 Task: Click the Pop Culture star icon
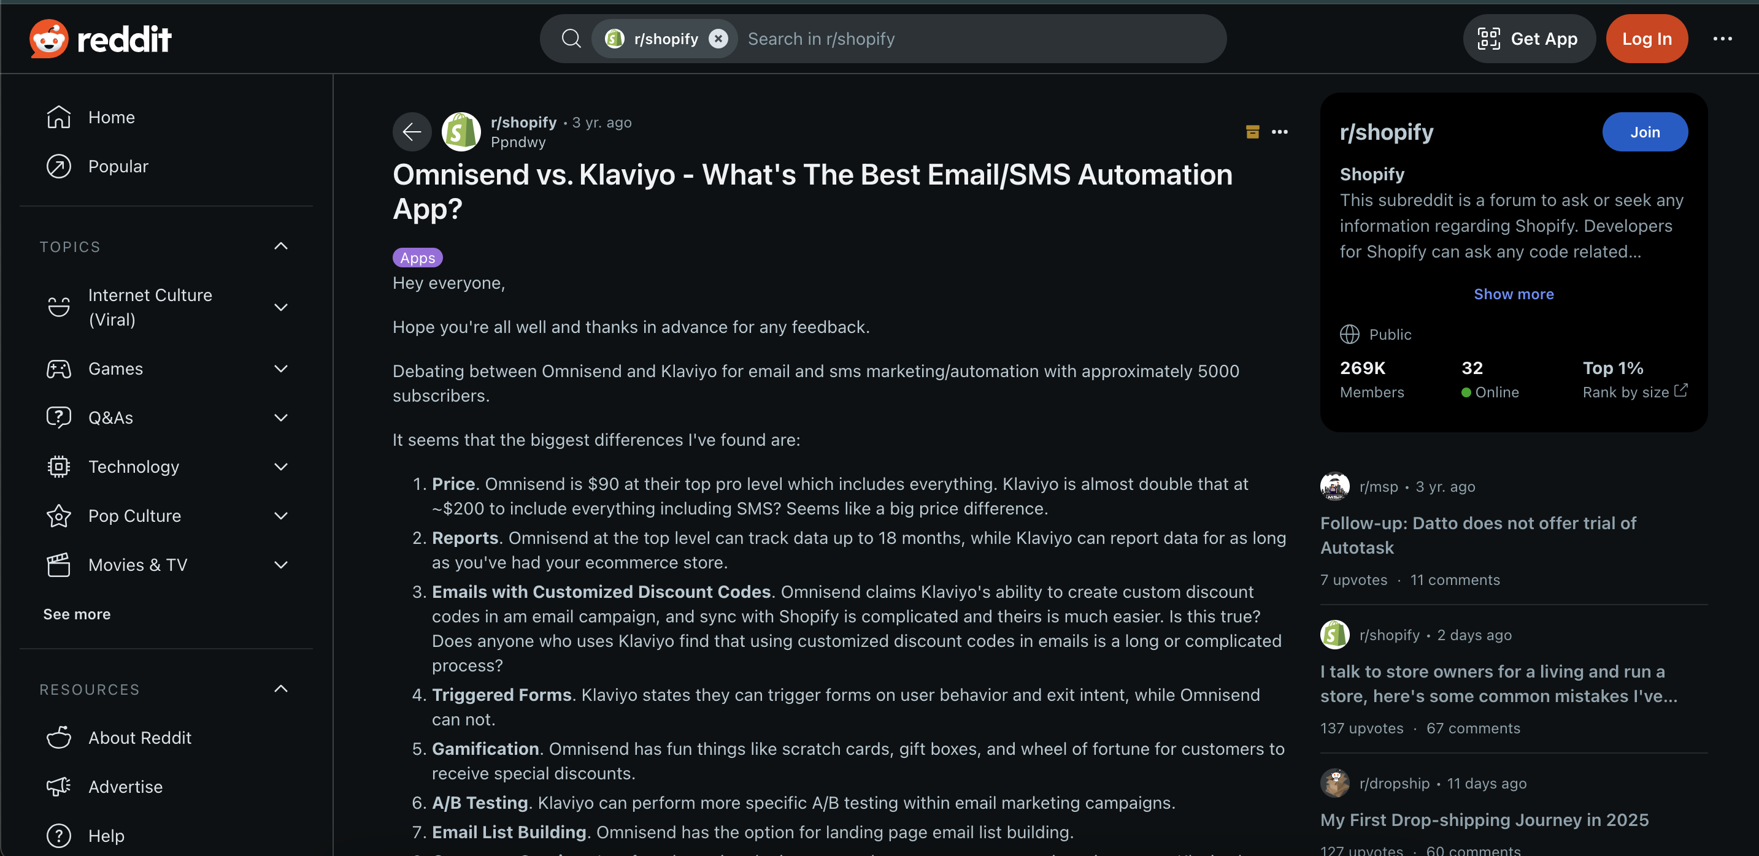point(59,516)
